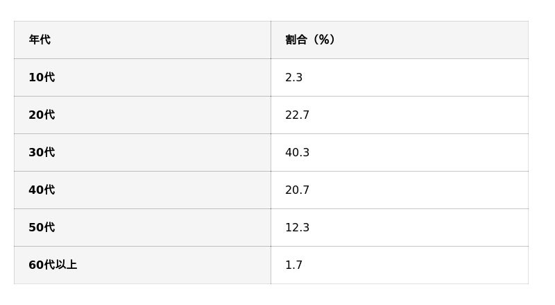Viewport: 555px width, 305px height.
Task: Click the 20.7 value cell
Action: point(297,190)
